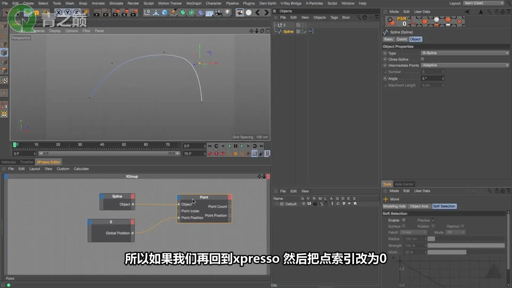512x288 pixels.
Task: Select the Point node in the XPresso editor
Action: (204, 197)
